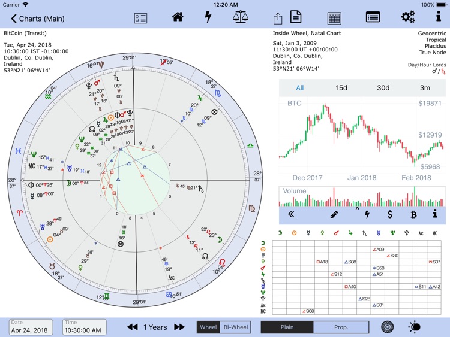
Task: Select the 15d range tab
Action: click(x=341, y=88)
